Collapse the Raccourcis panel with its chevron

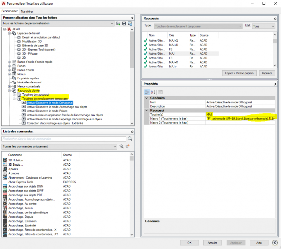pyautogui.click(x=275, y=19)
